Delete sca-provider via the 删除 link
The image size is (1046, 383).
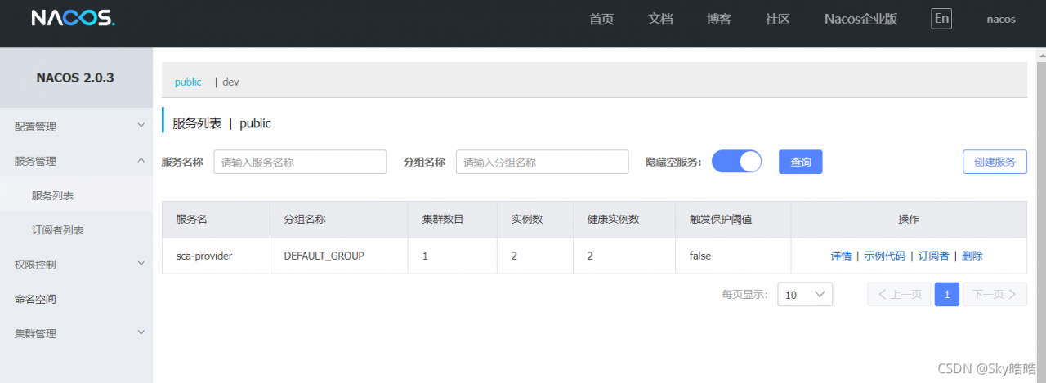tap(972, 256)
